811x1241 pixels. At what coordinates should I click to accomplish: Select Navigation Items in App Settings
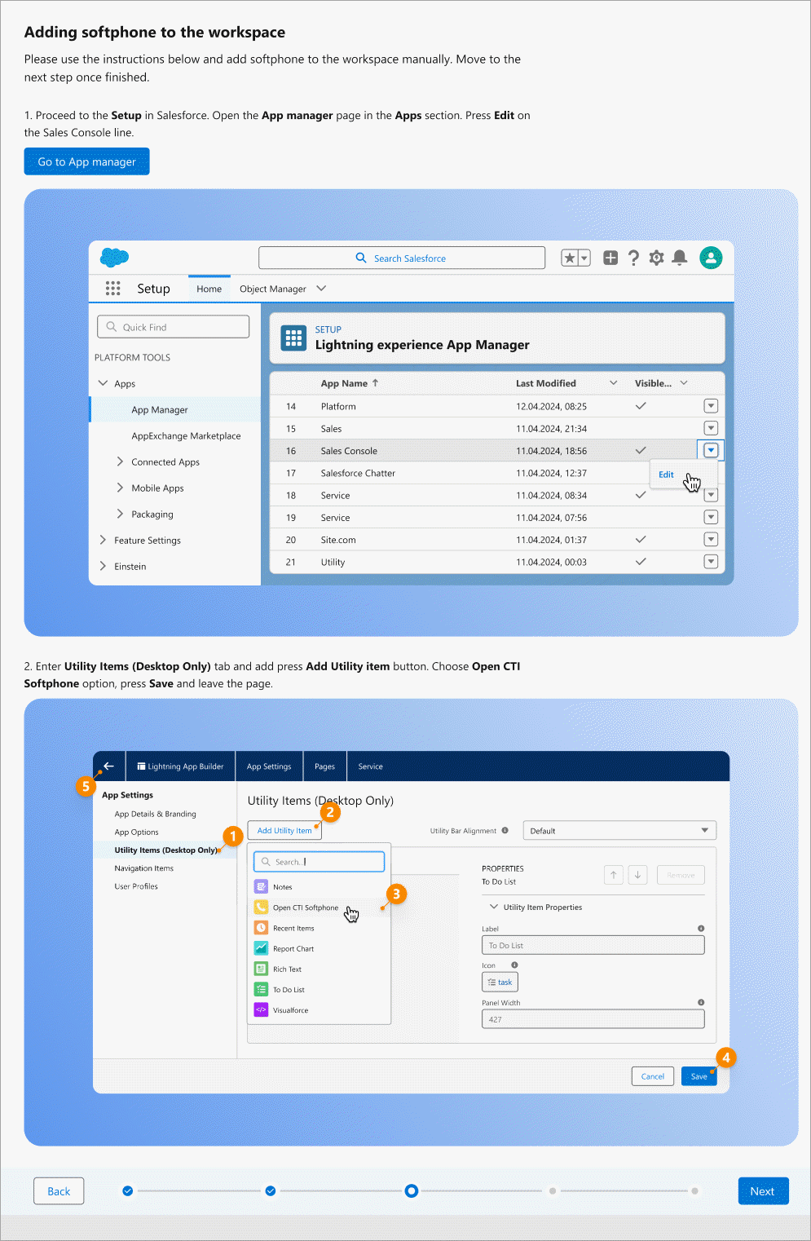click(x=144, y=868)
